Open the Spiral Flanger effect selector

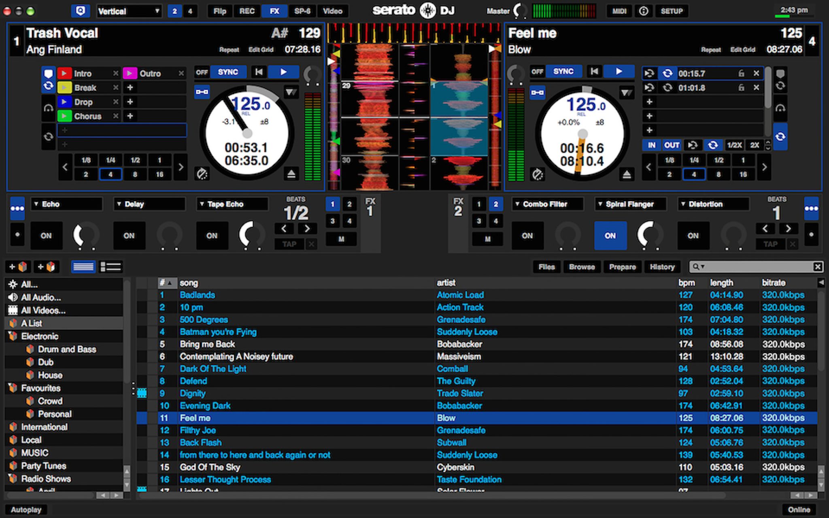[630, 204]
